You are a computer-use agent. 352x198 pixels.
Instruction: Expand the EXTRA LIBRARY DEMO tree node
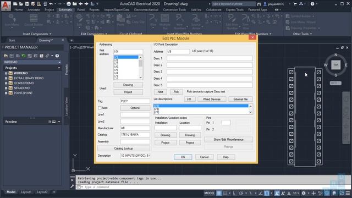point(6,78)
